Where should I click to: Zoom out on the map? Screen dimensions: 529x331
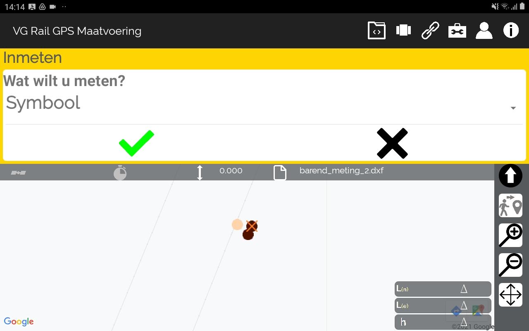coord(510,265)
